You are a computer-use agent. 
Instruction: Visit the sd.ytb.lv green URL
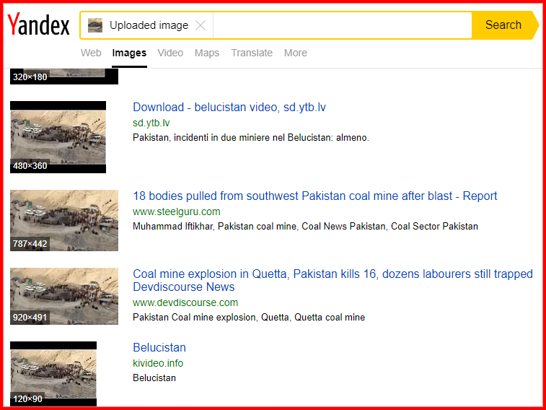click(x=151, y=123)
